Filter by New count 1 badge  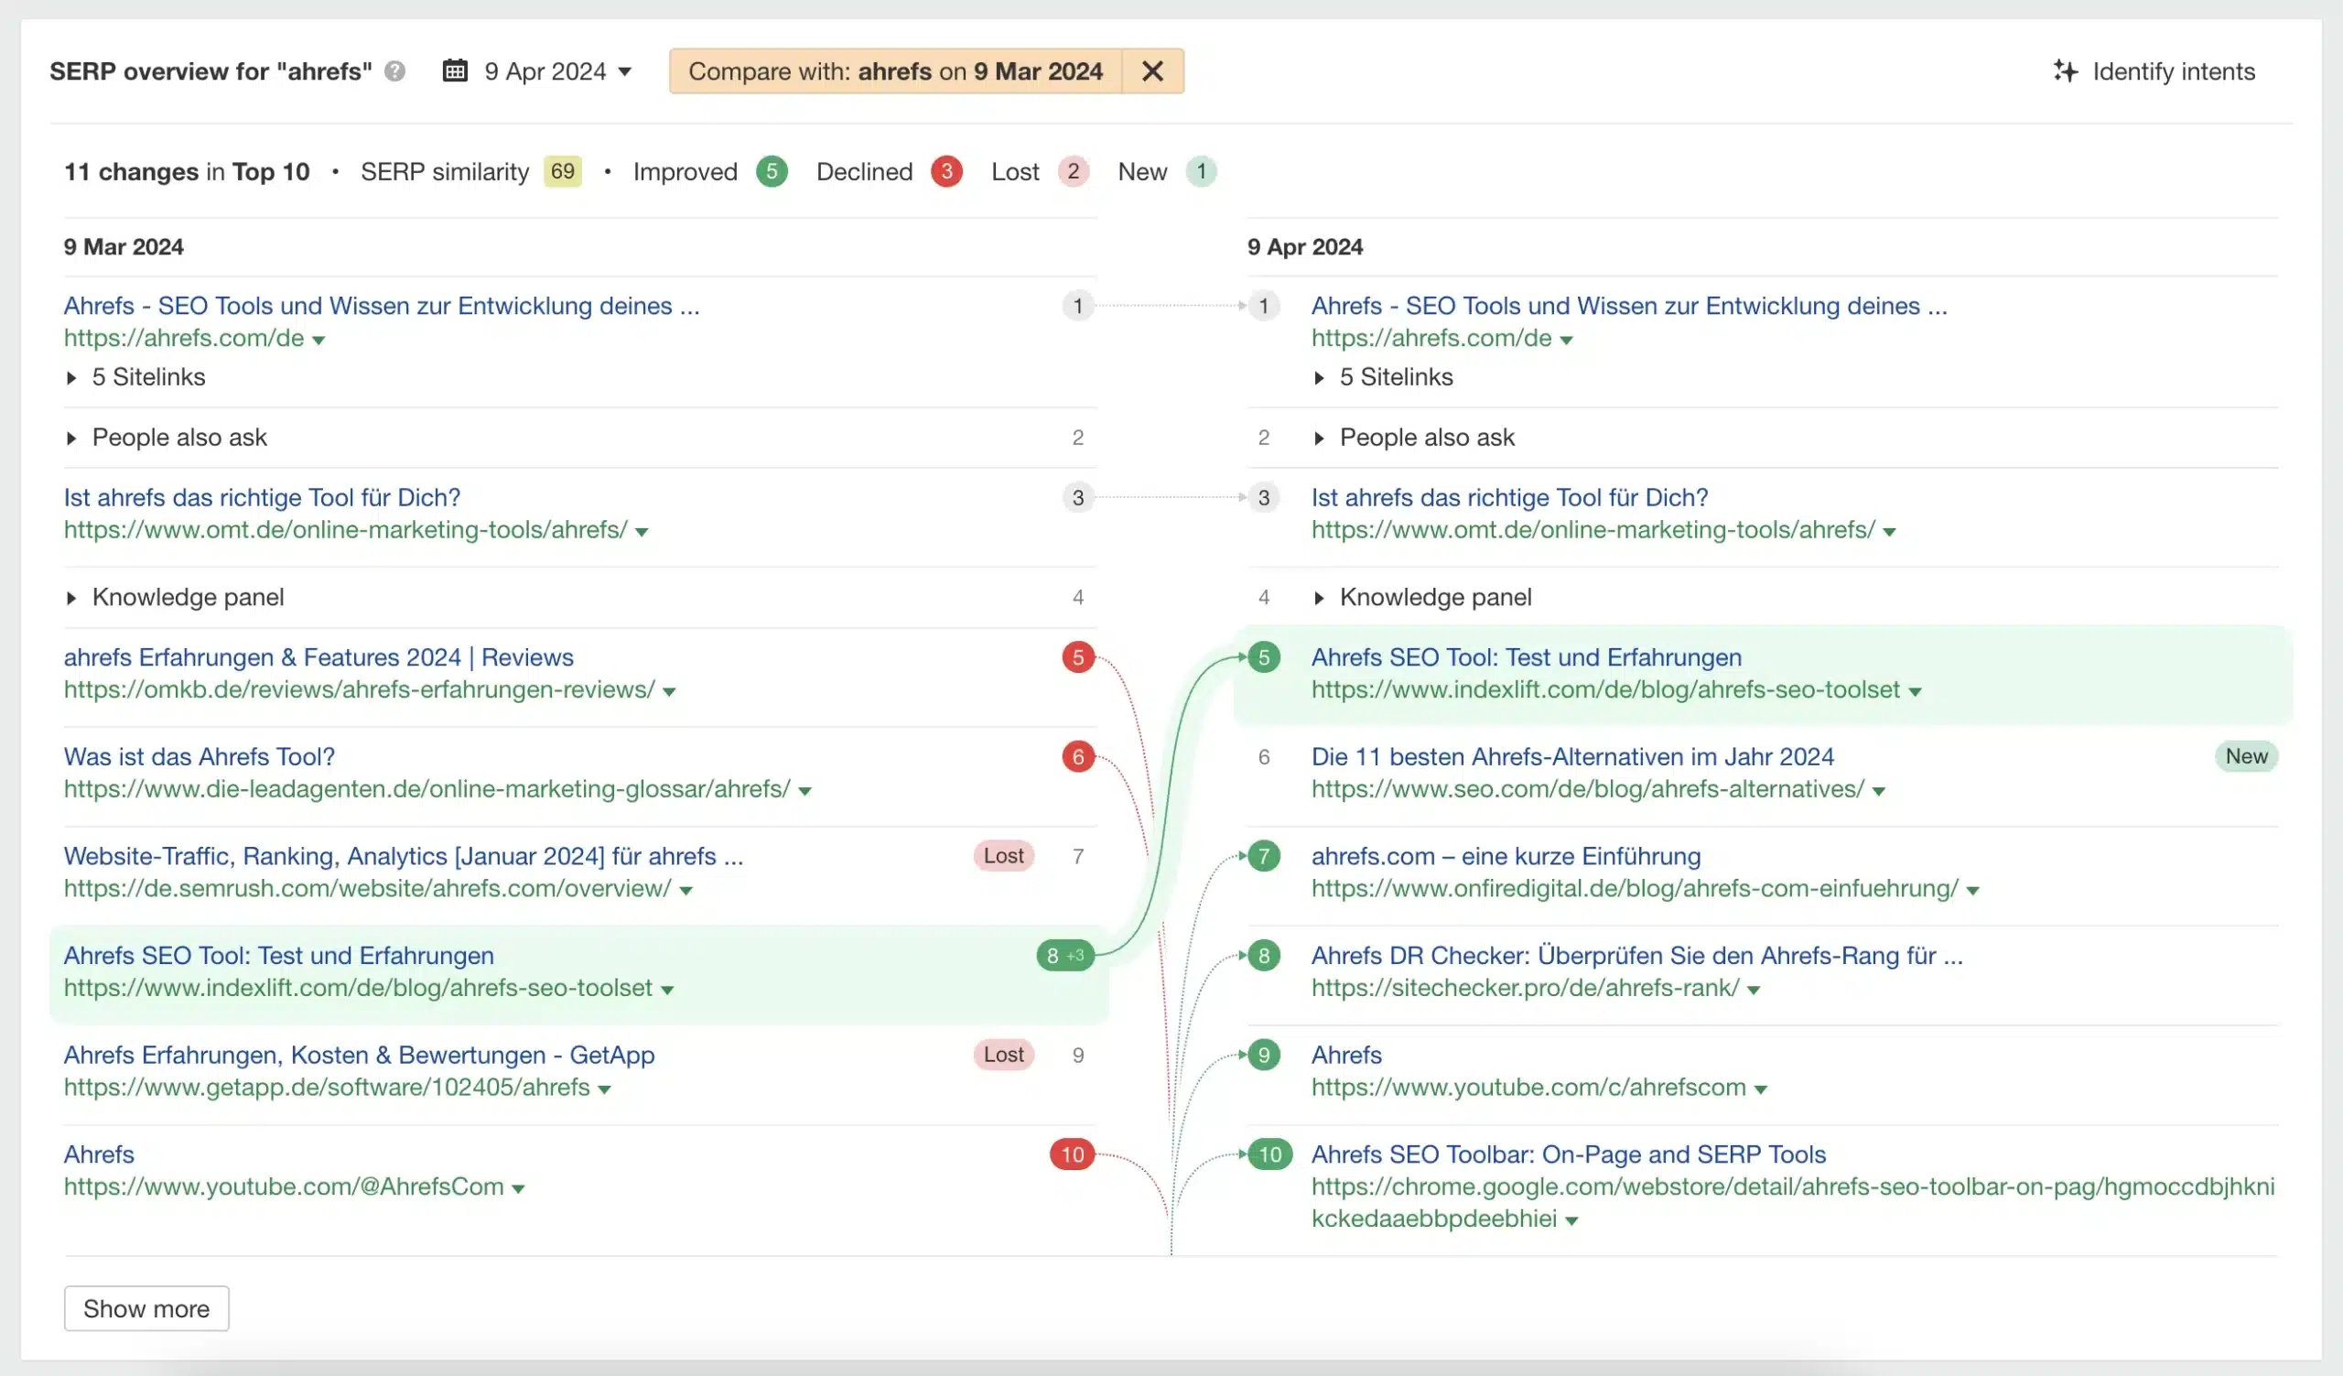[1202, 171]
